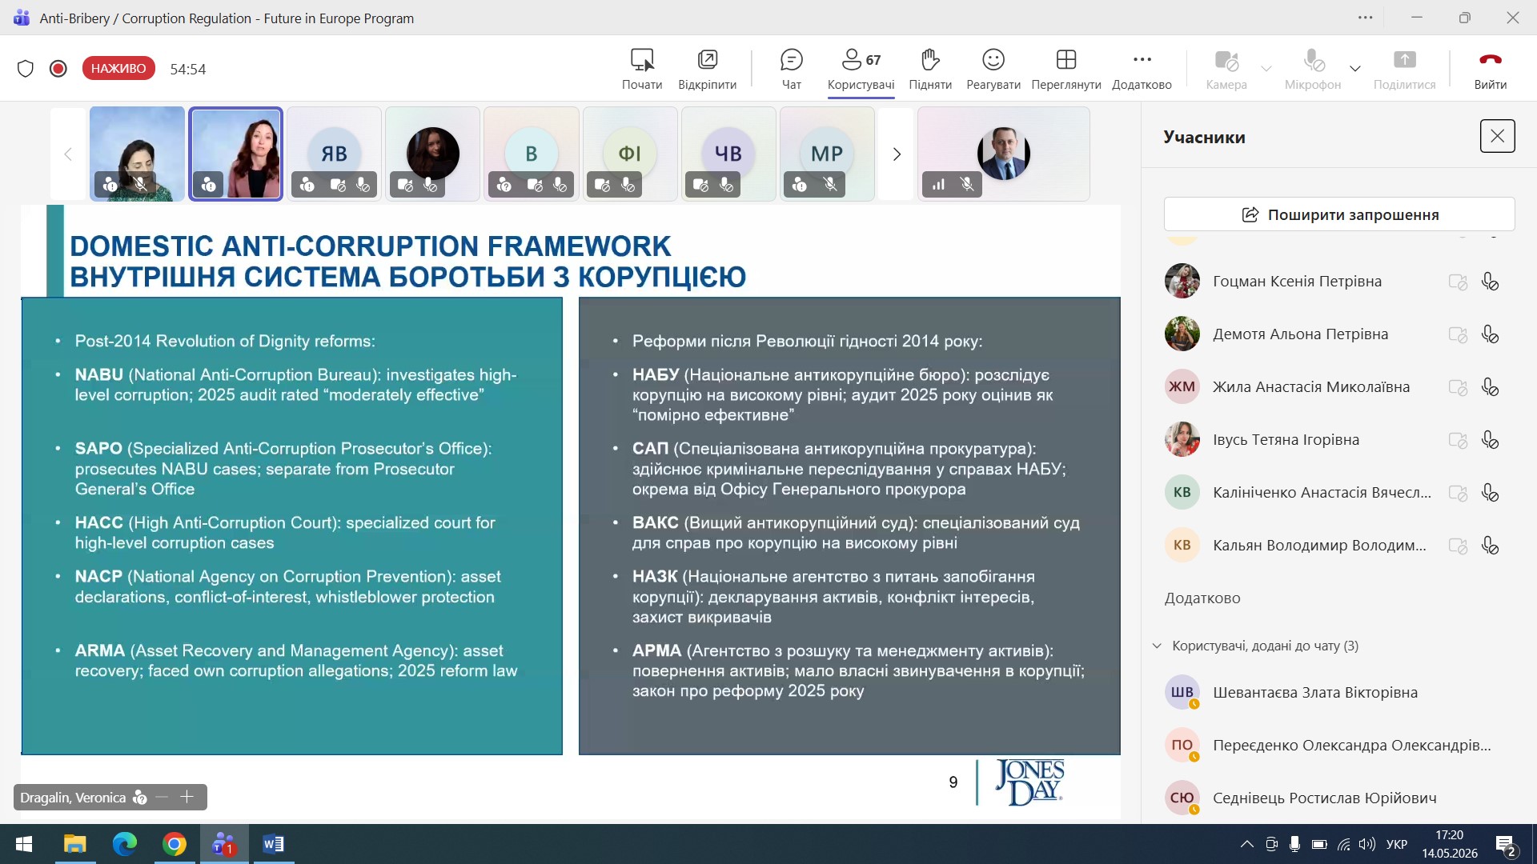Image resolution: width=1537 pixels, height=864 pixels.
Task: Click the Поділитися share button
Action: point(1405,69)
